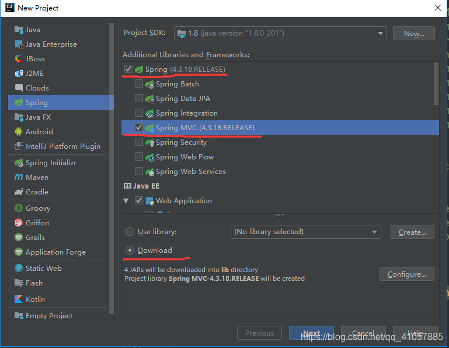Screen dimensions: 449x348
Task: Click the Spring Batch framework icon
Action: point(149,84)
